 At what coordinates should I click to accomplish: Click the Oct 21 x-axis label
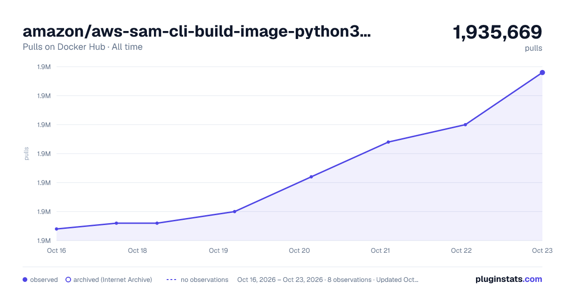380,250
